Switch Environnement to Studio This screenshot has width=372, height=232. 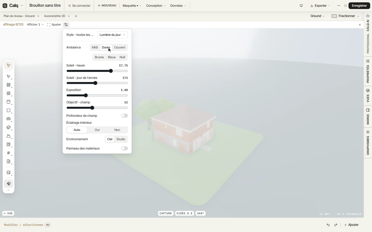(121, 139)
